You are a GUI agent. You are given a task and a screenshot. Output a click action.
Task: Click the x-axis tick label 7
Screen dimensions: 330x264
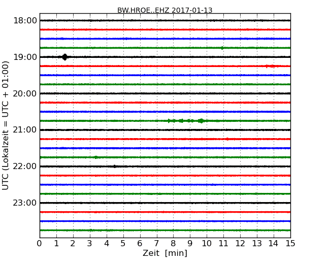coord(156,243)
